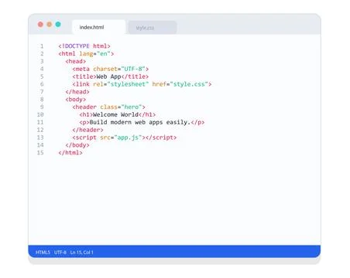Click the closing </html> tag
350x278 pixels.
click(70, 153)
